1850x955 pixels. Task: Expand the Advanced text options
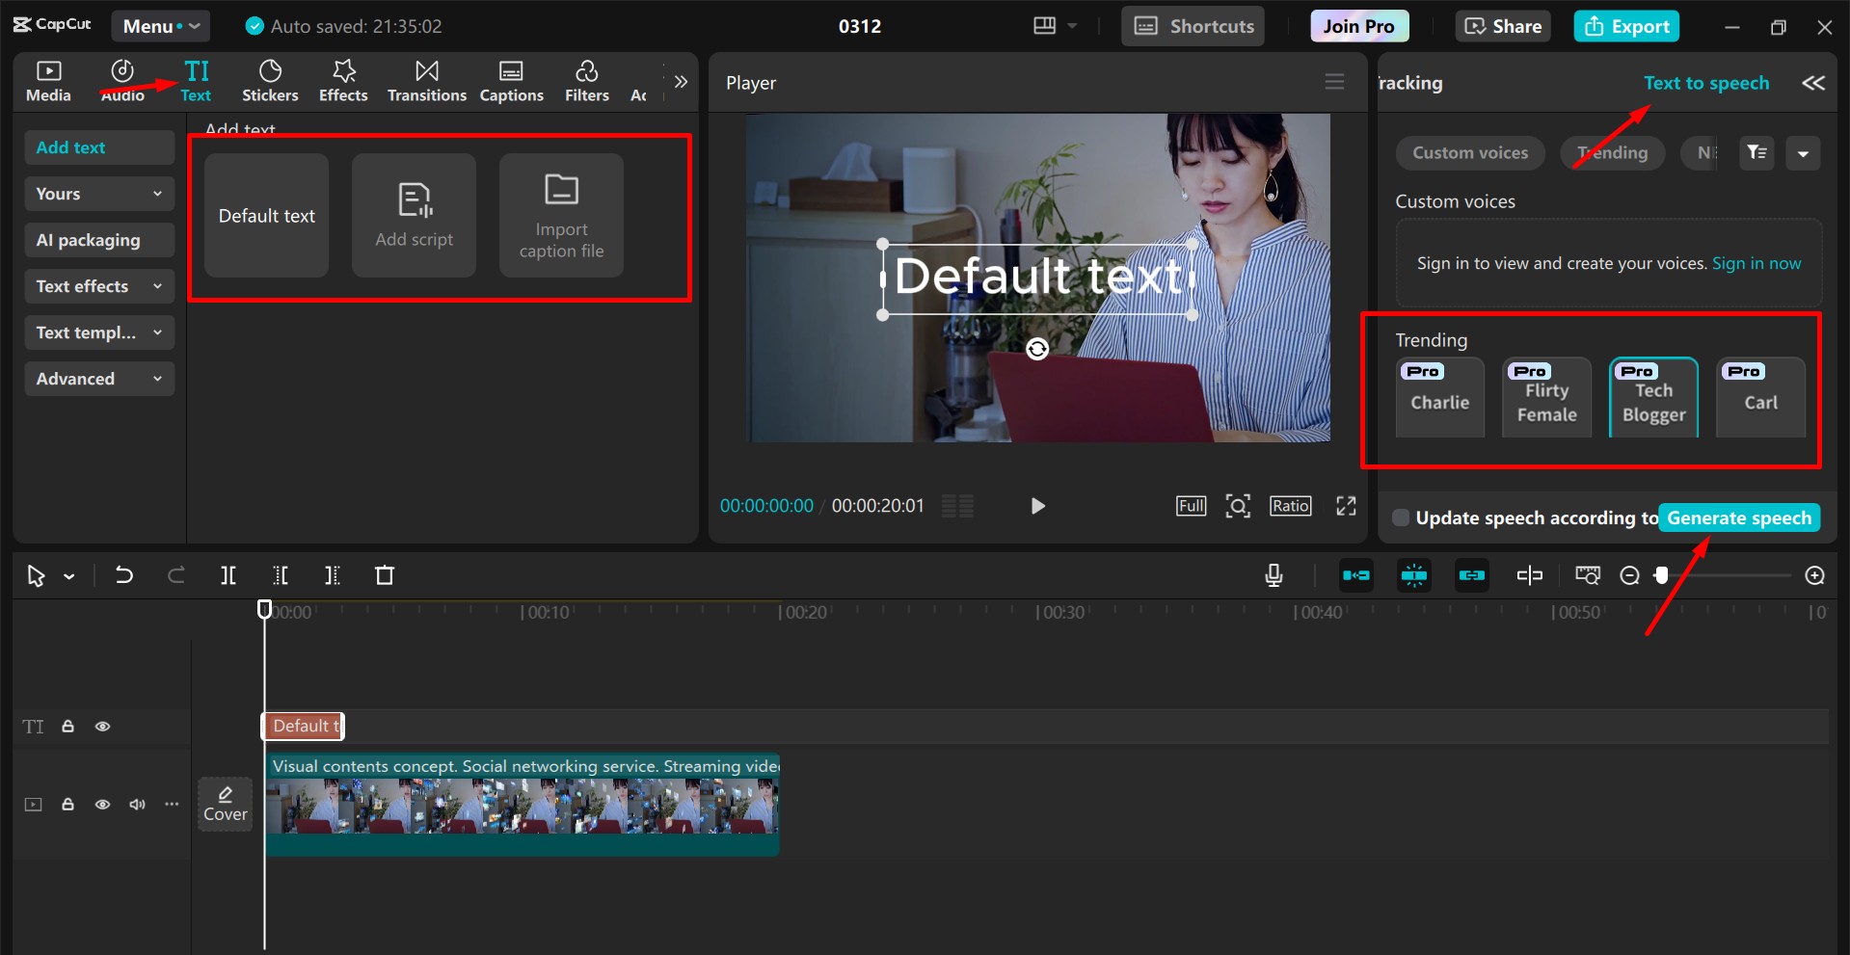point(98,379)
